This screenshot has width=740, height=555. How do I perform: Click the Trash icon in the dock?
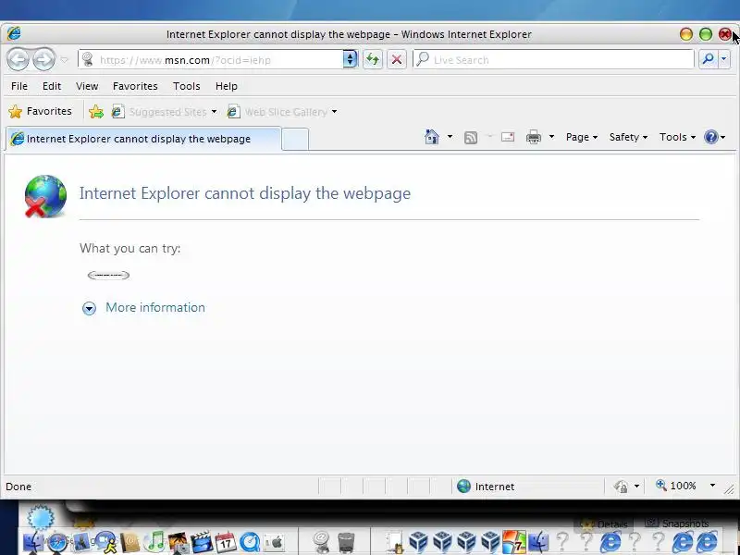pos(346,542)
